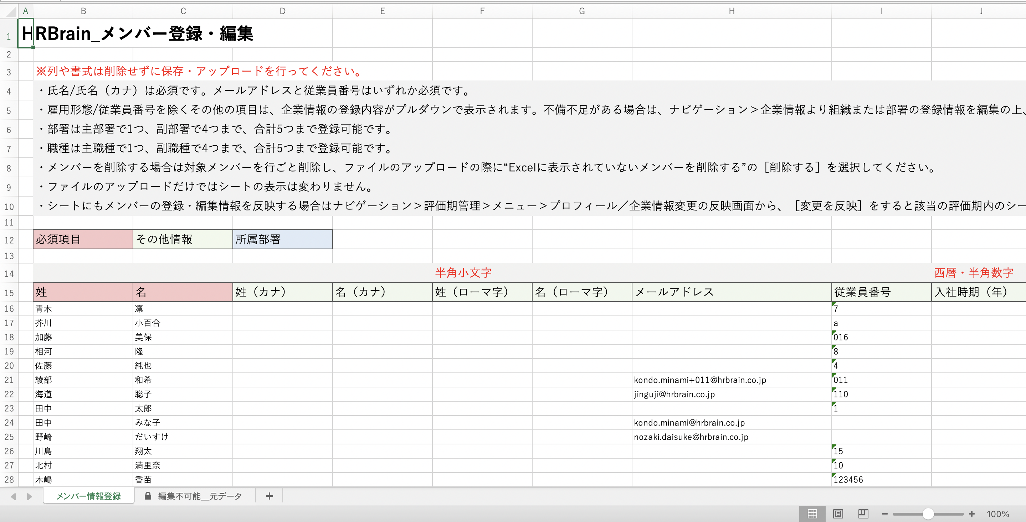This screenshot has height=522, width=1026.
Task: Click the 姓（ローマ字） header cell
Action: coord(482,292)
